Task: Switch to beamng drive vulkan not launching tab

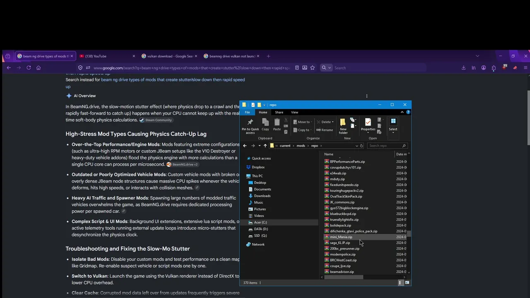Action: (x=231, y=56)
